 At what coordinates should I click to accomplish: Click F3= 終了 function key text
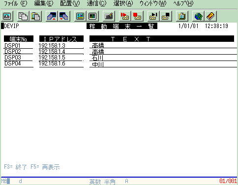[x=15, y=167]
